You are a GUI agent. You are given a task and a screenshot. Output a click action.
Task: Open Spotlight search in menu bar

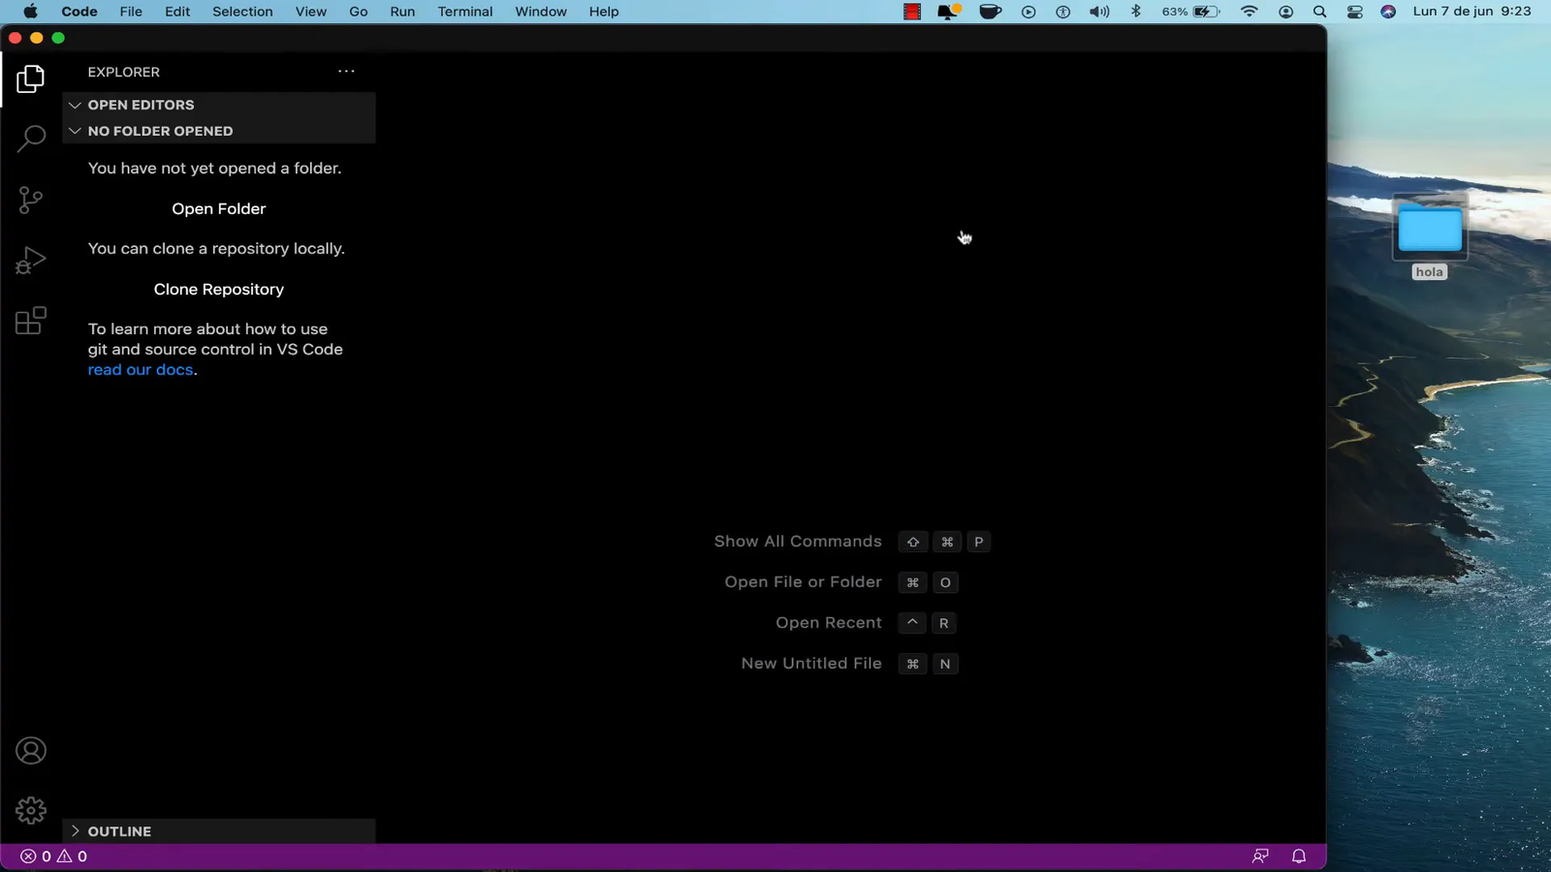click(x=1319, y=12)
